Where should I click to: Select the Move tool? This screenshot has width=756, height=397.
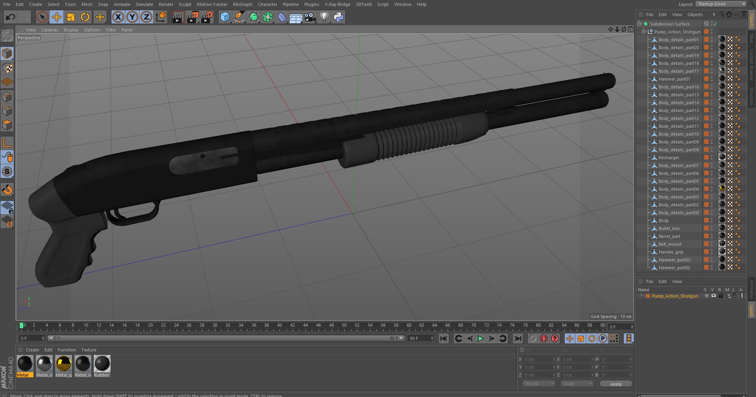click(x=57, y=17)
